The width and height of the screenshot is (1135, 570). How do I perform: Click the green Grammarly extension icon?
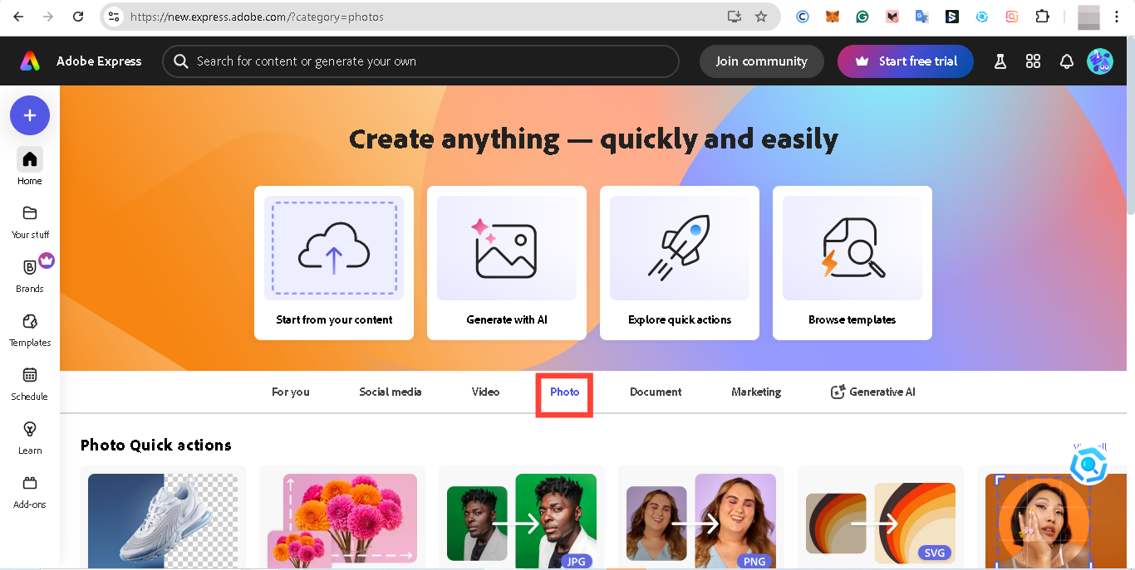(862, 17)
